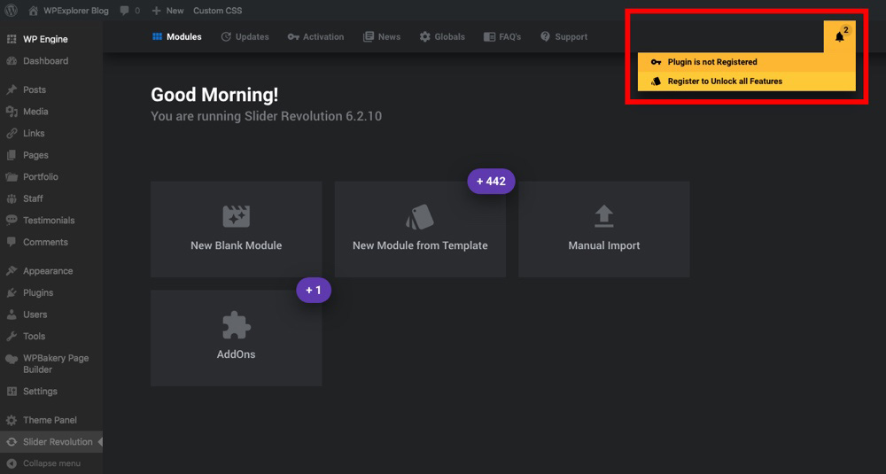Screen dimensions: 886x474
Task: Open the notifications bell icon
Action: coord(840,36)
